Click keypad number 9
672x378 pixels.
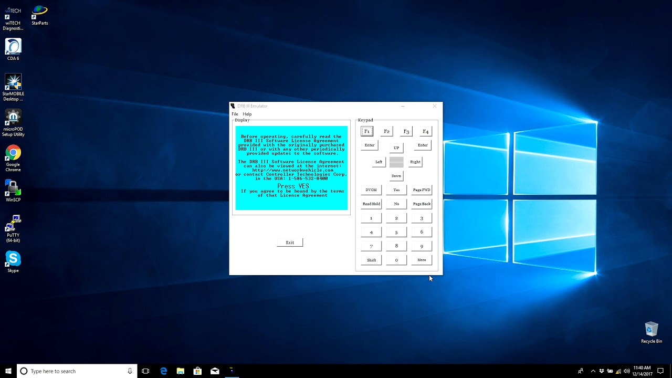(x=422, y=246)
